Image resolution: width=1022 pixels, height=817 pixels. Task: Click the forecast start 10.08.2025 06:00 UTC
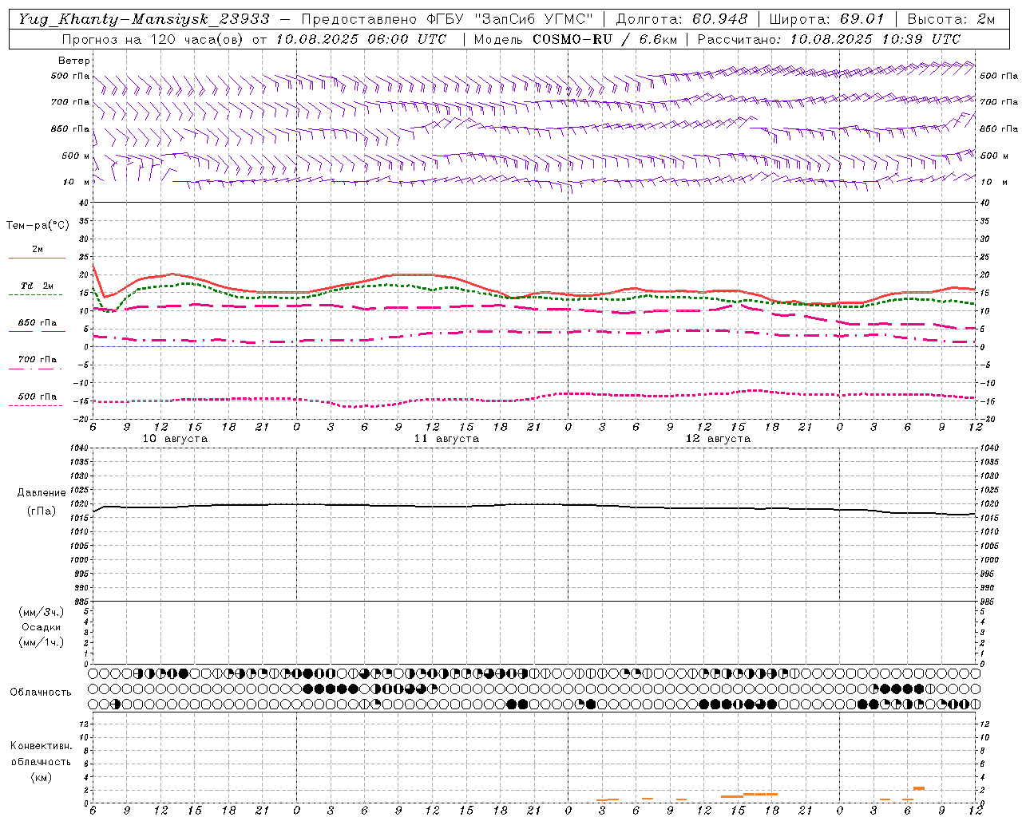click(361, 39)
